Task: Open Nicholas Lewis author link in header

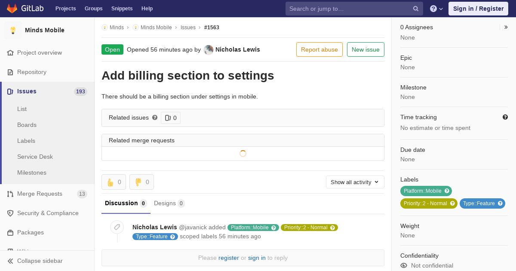Action: [237, 49]
